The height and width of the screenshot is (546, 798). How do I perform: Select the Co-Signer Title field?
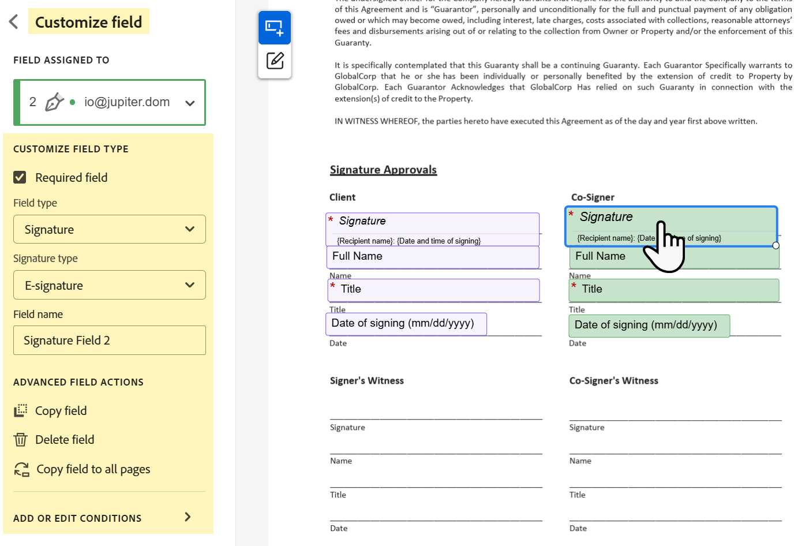(x=674, y=290)
